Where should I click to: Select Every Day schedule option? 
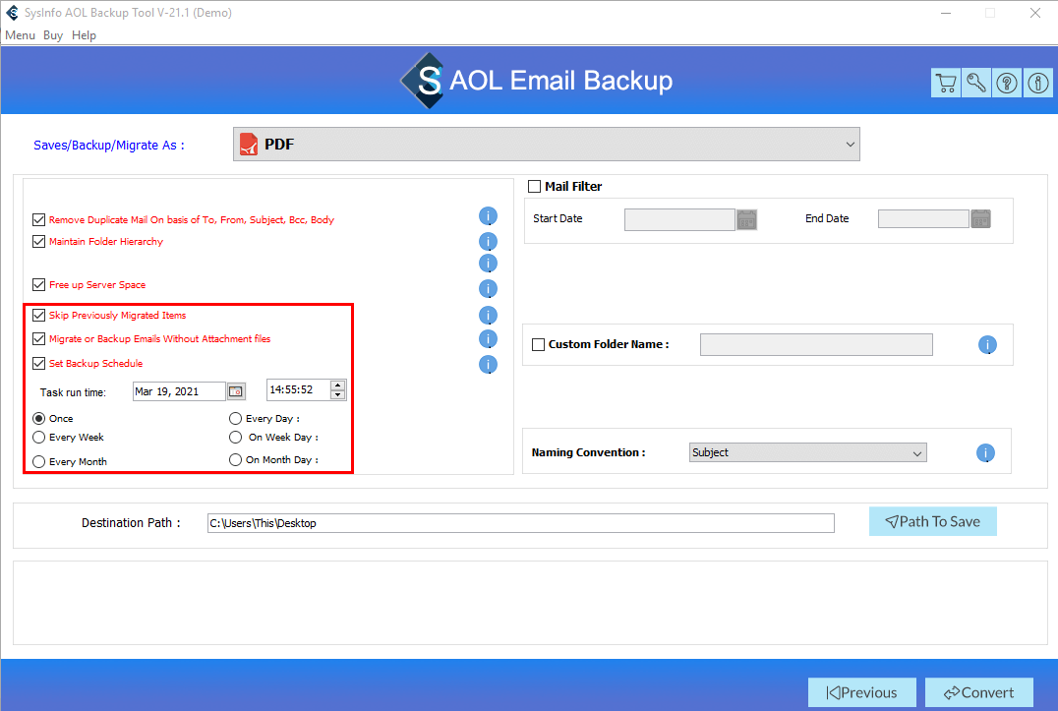pos(235,418)
